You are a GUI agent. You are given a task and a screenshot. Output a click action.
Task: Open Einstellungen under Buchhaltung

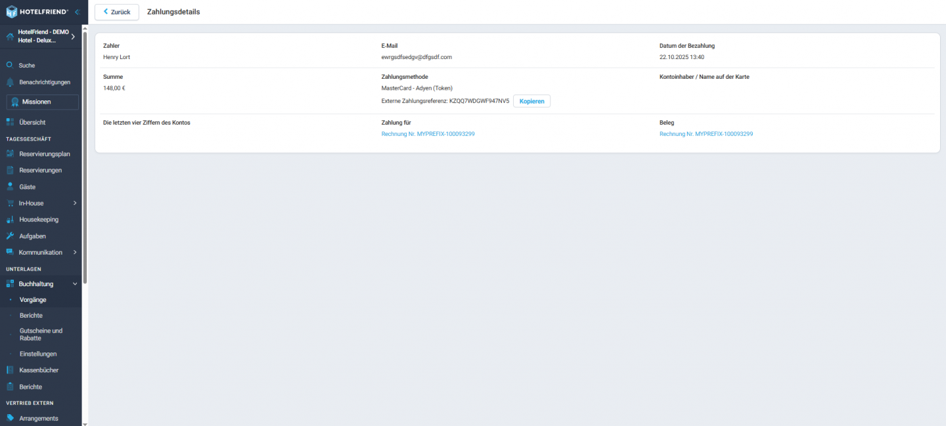tap(38, 354)
